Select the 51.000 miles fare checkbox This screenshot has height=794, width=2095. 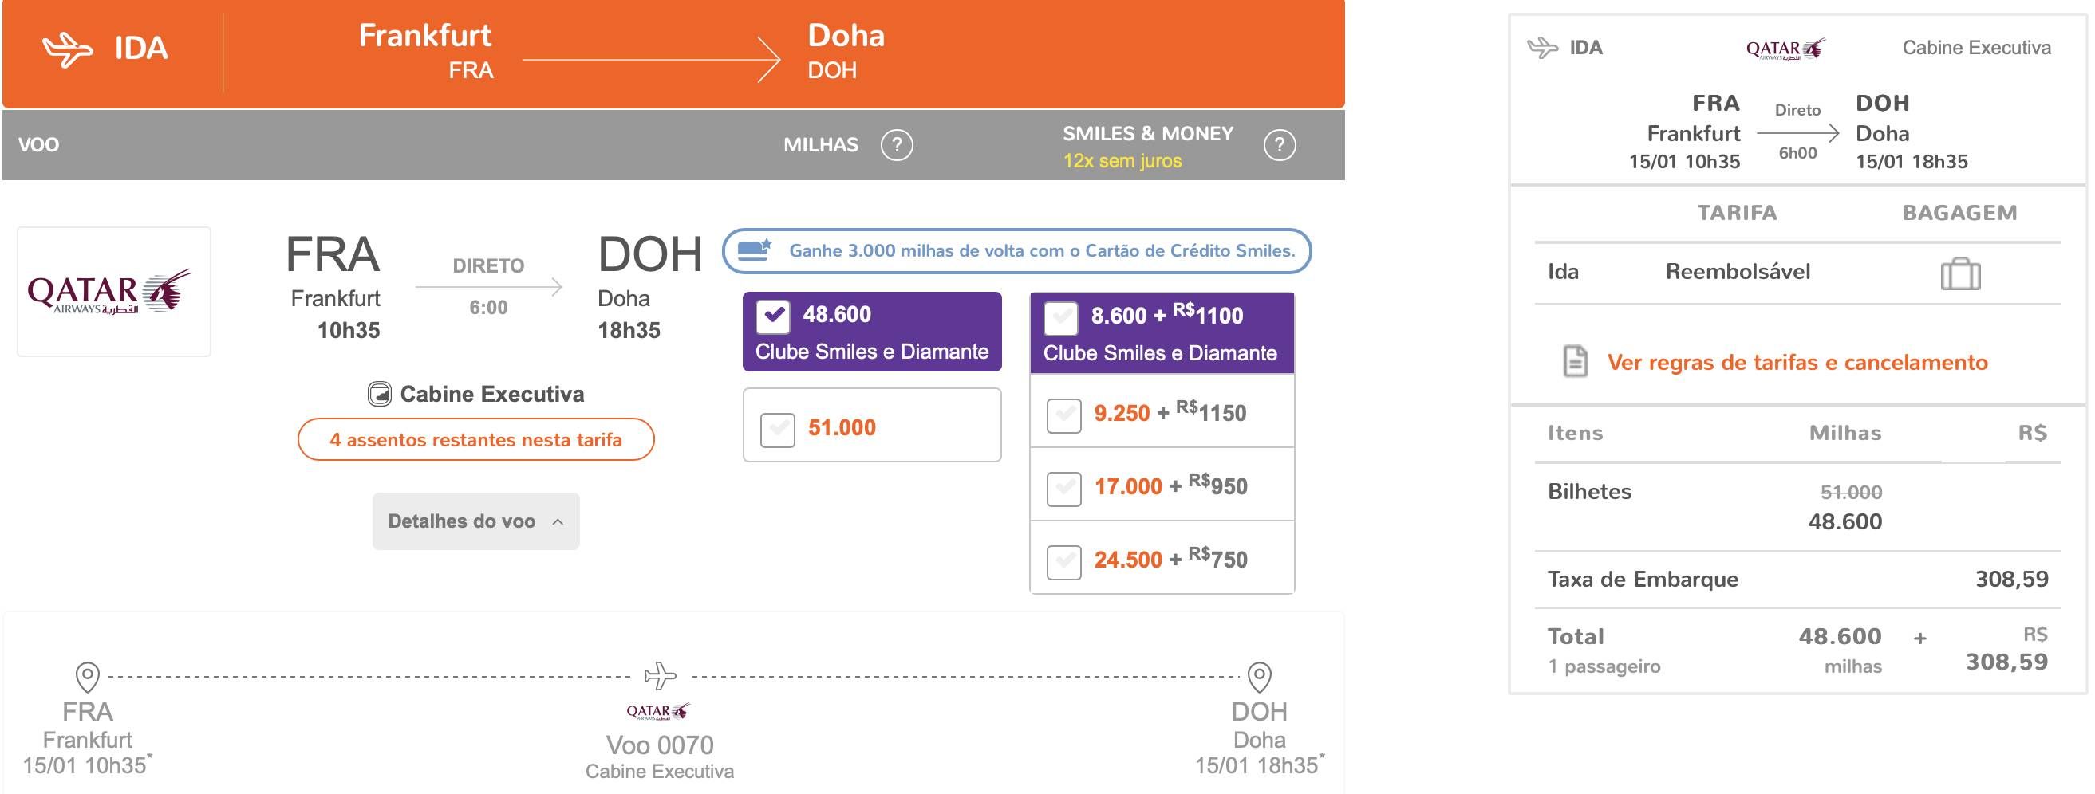point(778,429)
